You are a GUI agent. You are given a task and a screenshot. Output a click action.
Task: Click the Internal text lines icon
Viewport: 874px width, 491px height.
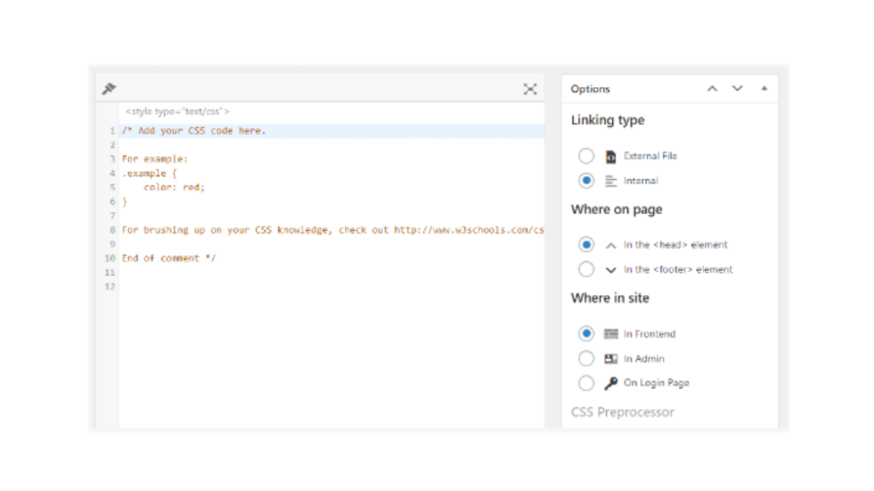point(611,181)
